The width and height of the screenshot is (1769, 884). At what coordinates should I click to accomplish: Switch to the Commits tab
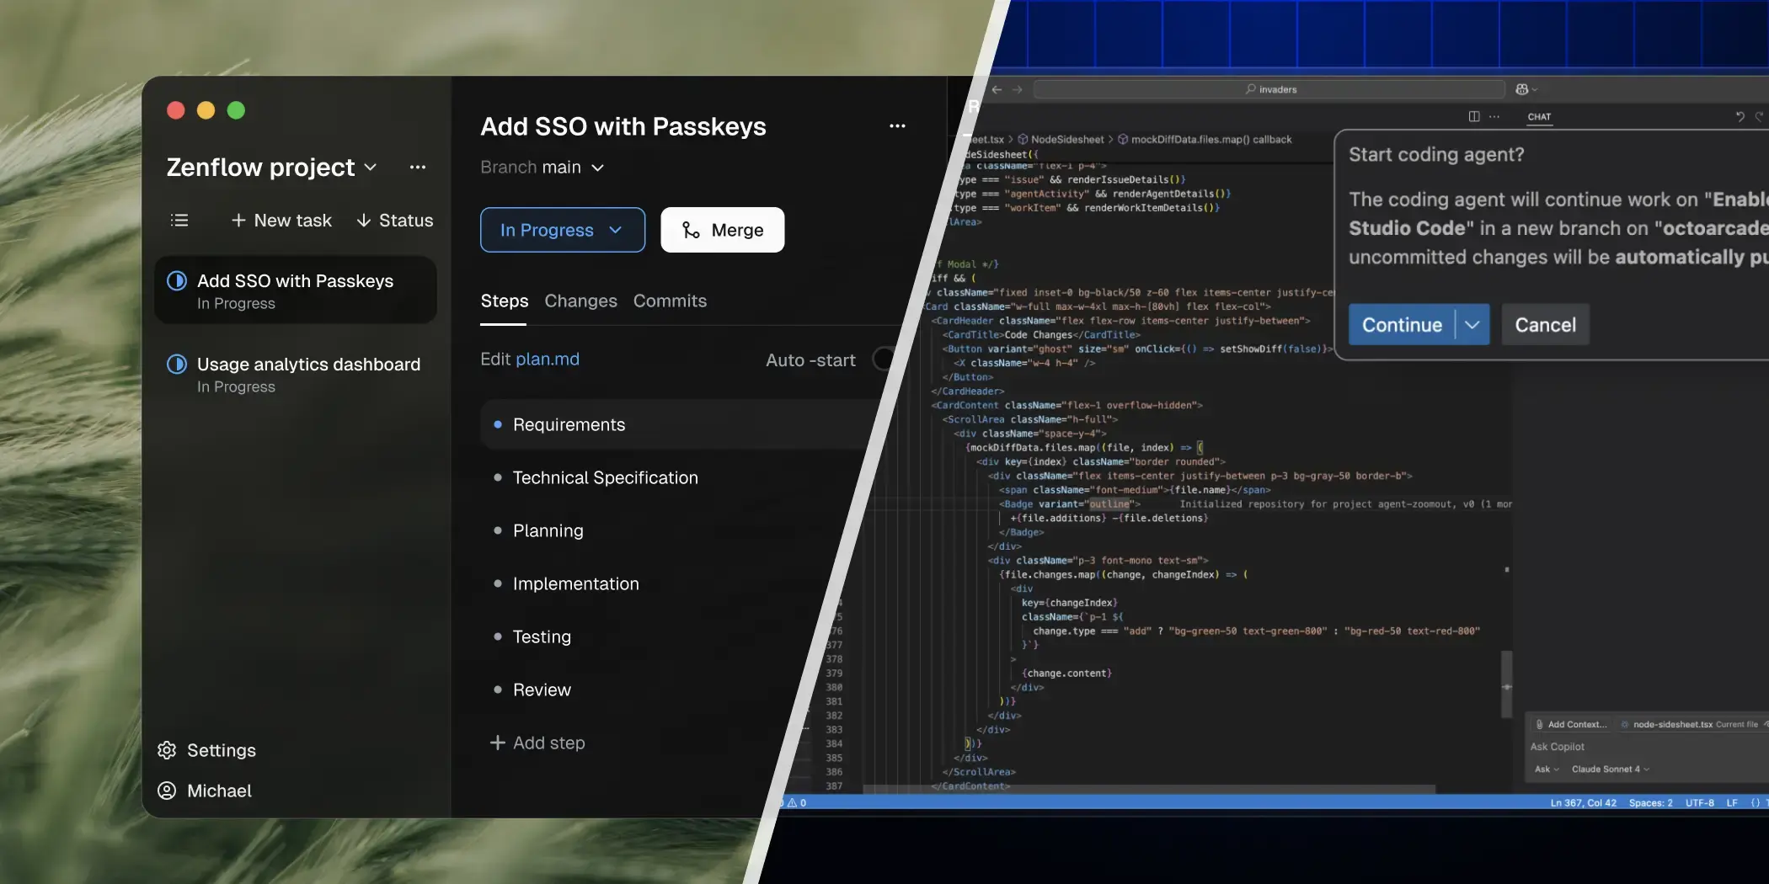(670, 301)
